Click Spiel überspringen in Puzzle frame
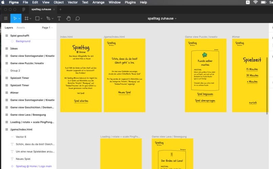 [205, 101]
